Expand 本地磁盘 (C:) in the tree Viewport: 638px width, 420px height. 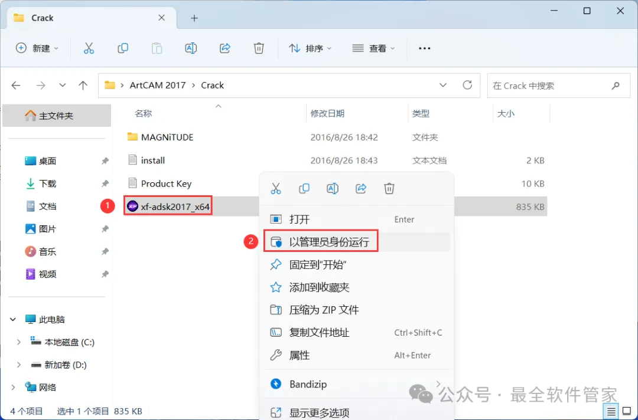click(19, 342)
